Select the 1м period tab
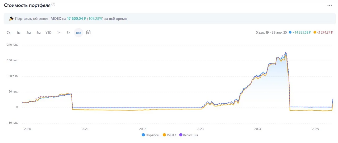Screen dimensions: 338x143 click(x=19, y=33)
